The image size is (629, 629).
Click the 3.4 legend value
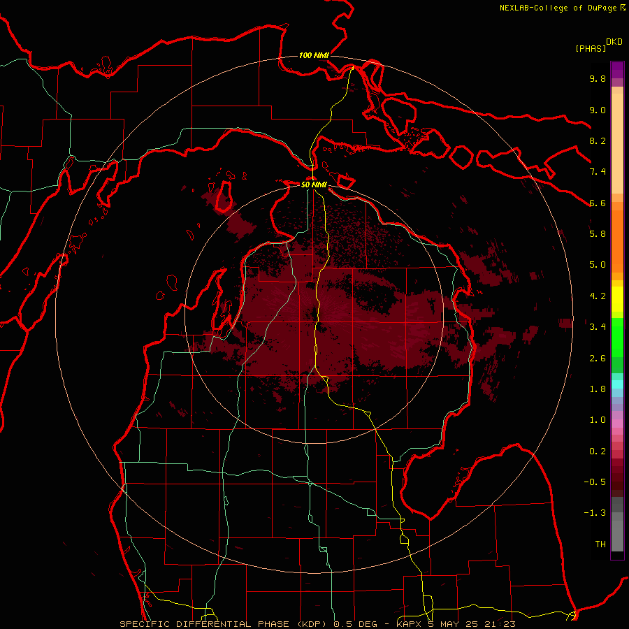tap(598, 327)
